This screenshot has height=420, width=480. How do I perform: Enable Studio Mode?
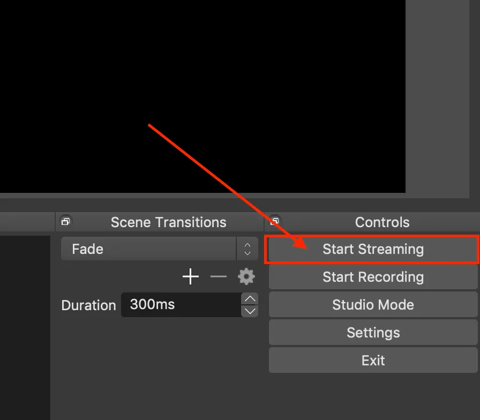(372, 305)
